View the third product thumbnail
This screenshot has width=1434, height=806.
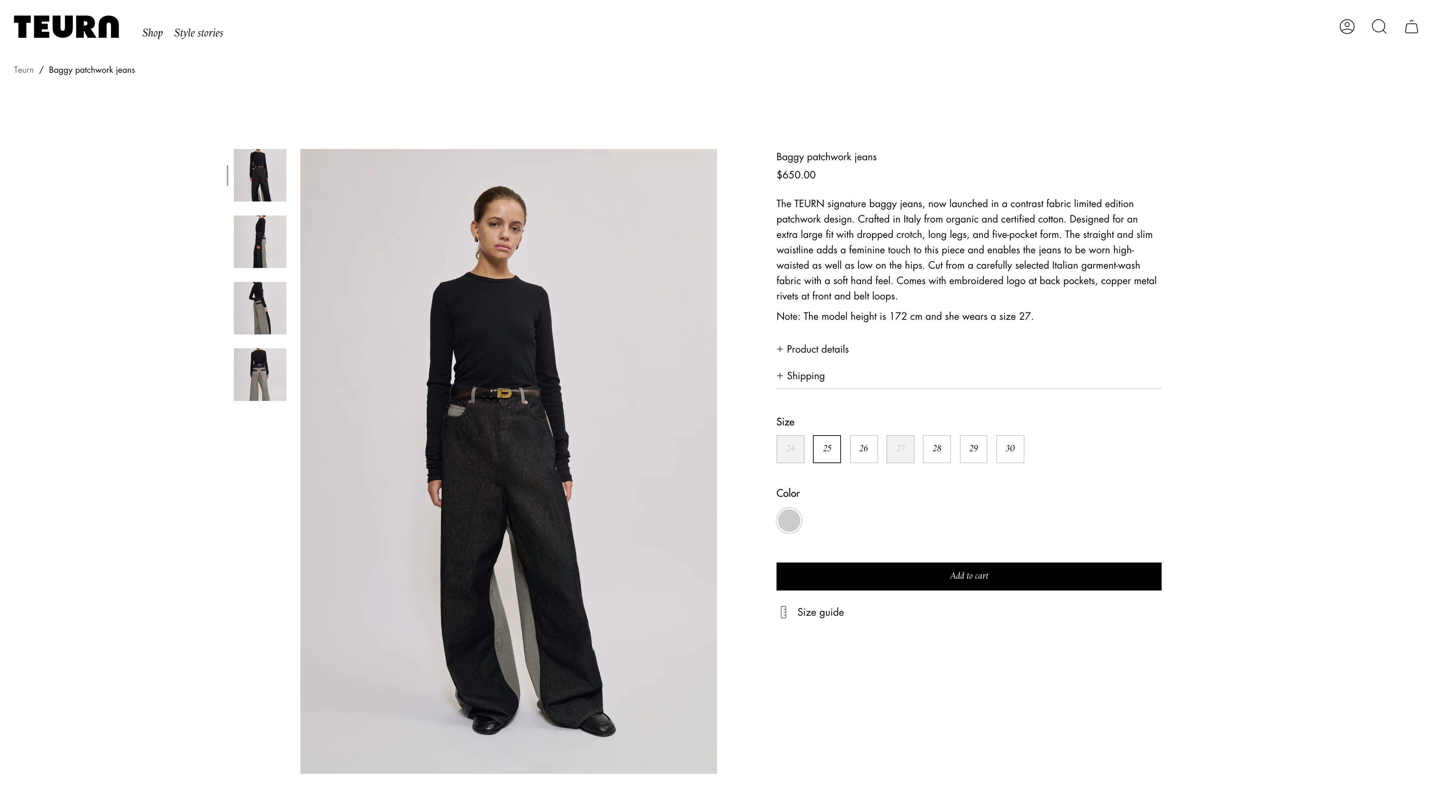260,308
